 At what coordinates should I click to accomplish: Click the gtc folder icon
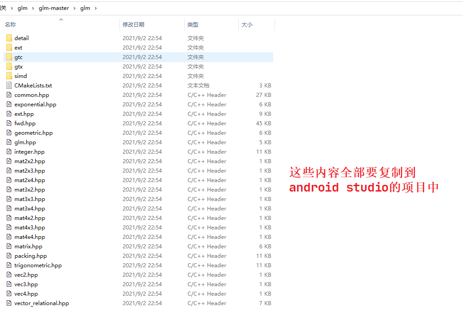(x=9, y=57)
